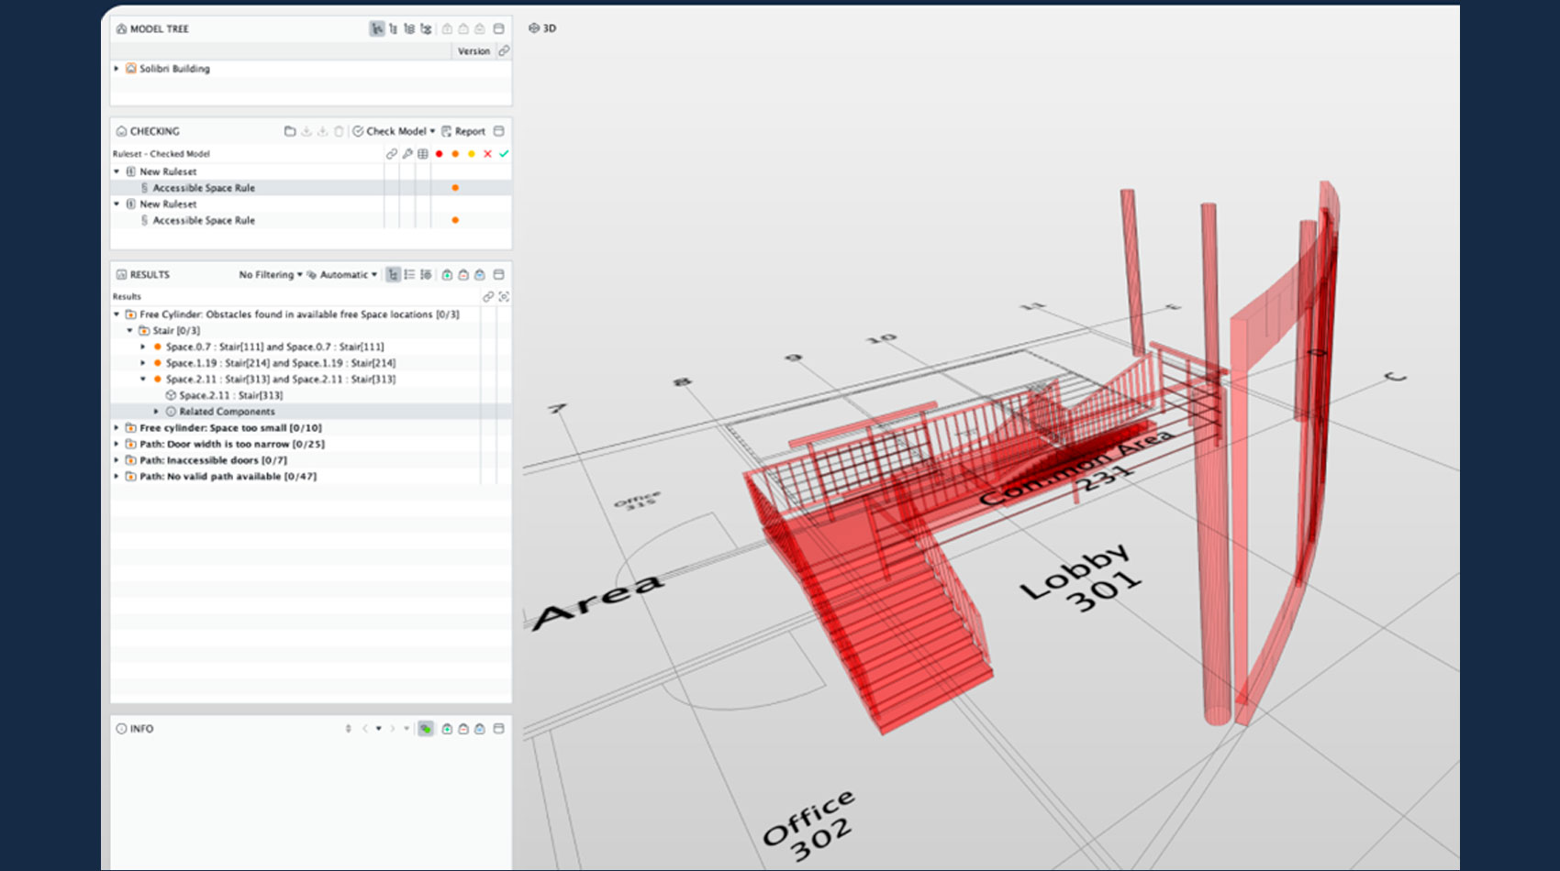Click the remove-from-selection basket icon in Info toolbar
The image size is (1560, 871).
[463, 729]
